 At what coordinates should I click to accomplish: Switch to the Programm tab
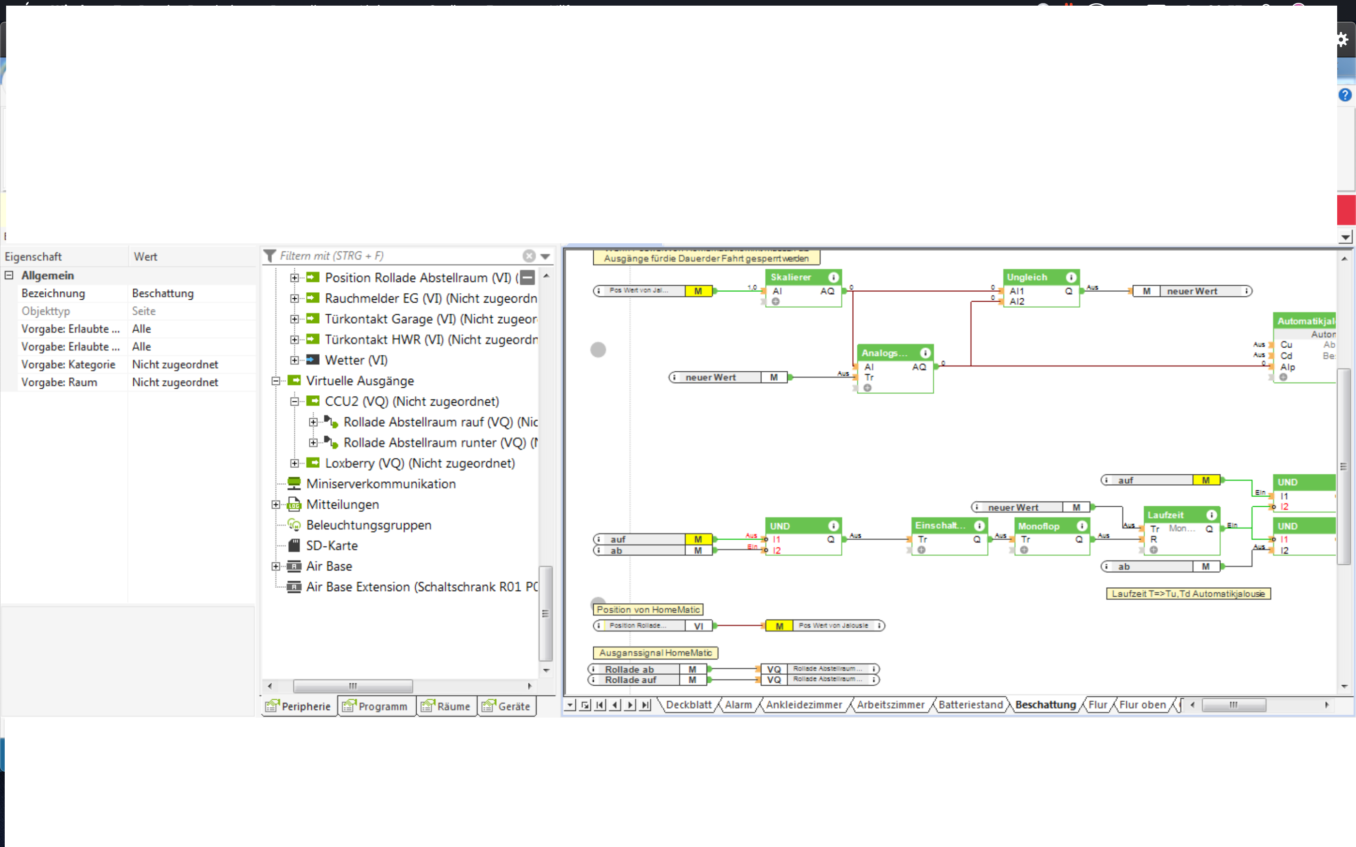pyautogui.click(x=376, y=706)
